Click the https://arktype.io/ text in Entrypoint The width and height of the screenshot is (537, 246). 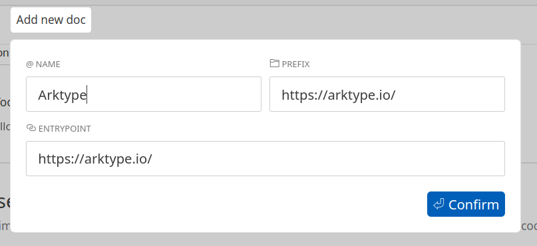(95, 160)
